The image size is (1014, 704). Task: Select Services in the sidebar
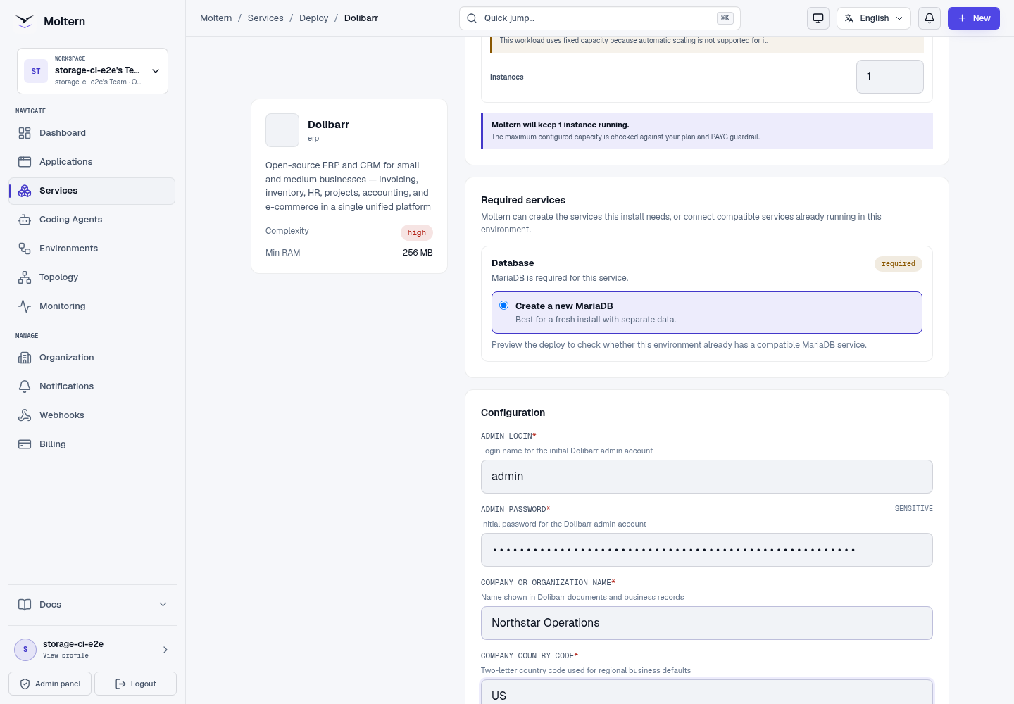pos(92,191)
